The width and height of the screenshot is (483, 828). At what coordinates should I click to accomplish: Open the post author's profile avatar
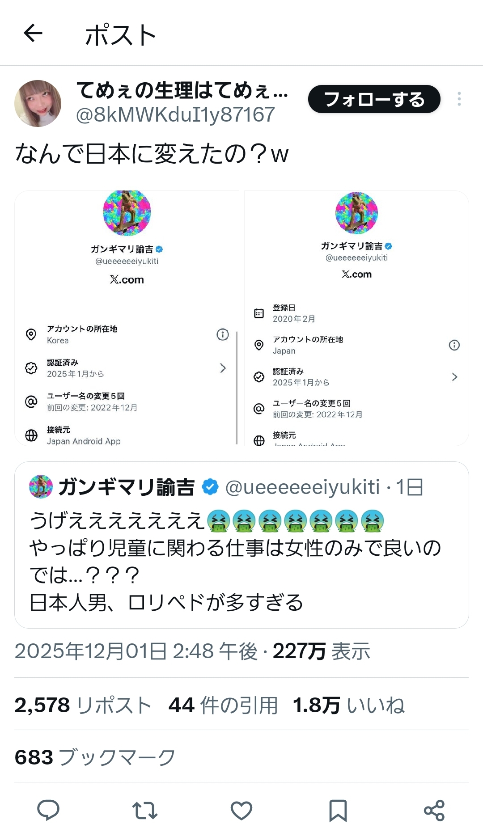38,103
